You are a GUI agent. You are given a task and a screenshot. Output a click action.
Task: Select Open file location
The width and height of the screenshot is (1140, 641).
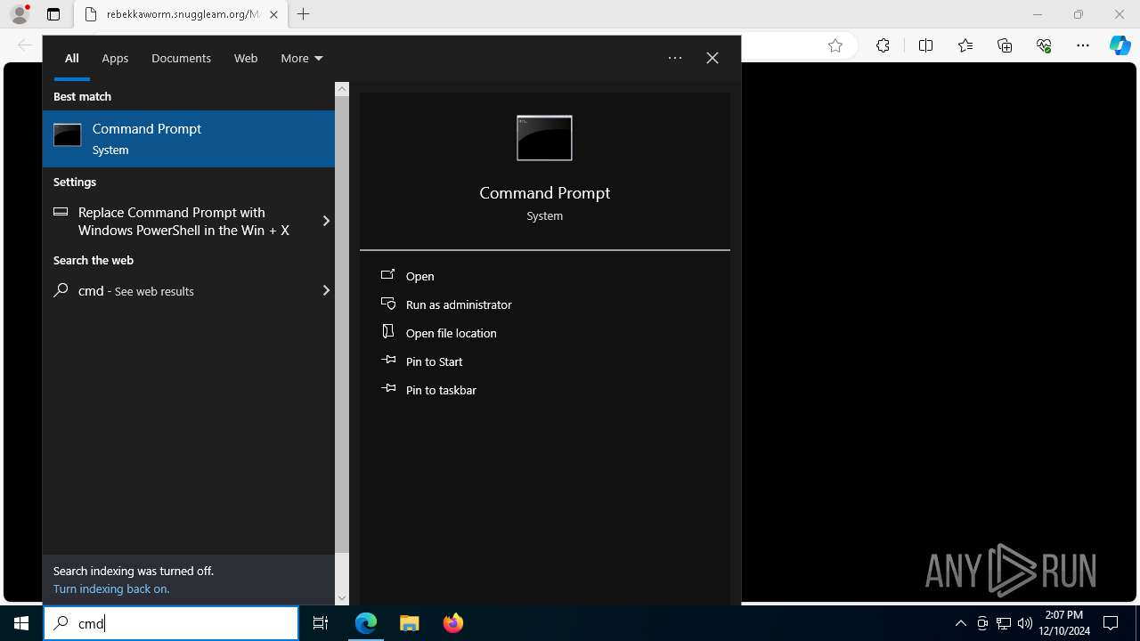(x=451, y=333)
